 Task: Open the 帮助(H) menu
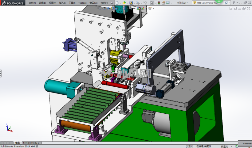[104, 3]
